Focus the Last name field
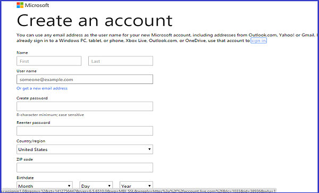 (x=121, y=61)
